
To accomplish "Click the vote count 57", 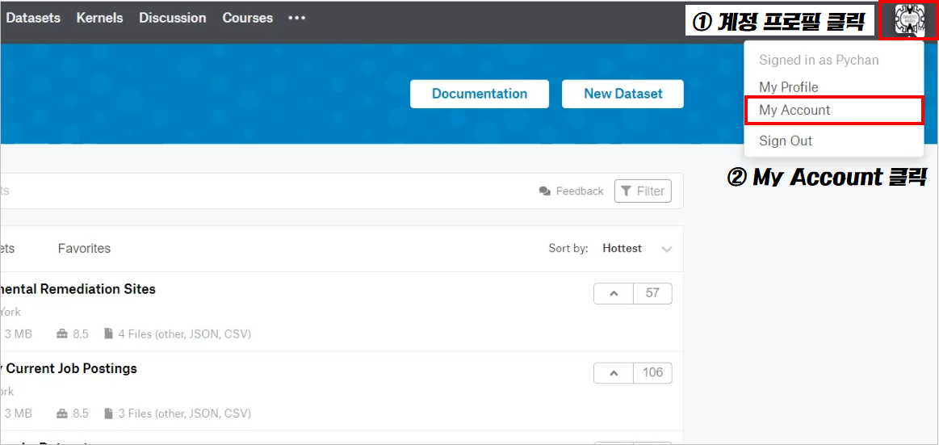I will point(652,293).
